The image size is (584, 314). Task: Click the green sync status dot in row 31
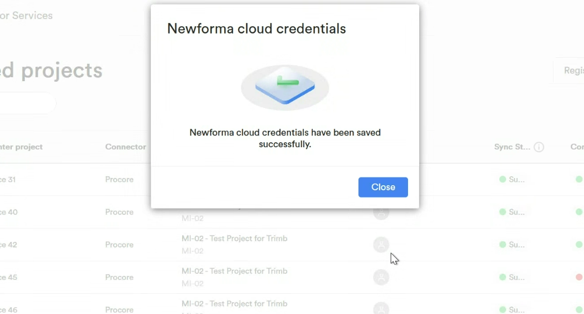503,180
